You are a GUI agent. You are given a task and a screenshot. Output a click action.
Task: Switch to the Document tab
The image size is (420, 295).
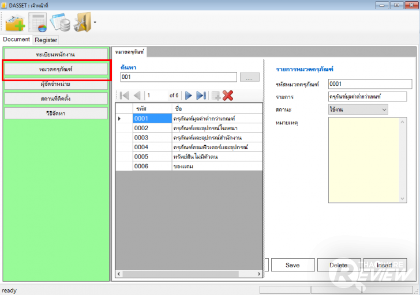pos(16,39)
